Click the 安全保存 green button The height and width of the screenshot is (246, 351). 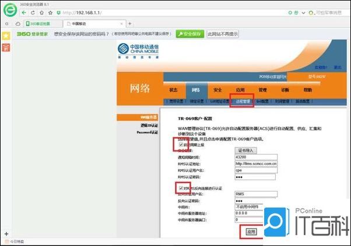click(190, 34)
